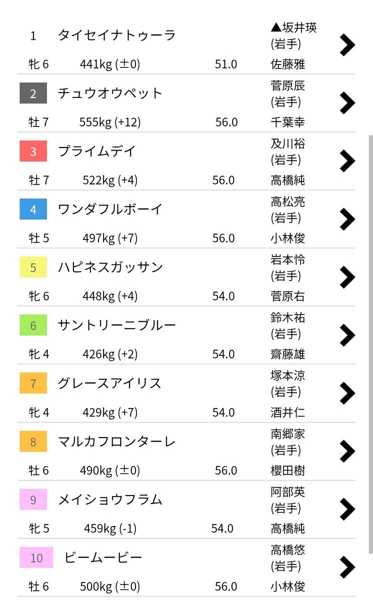Click arrow icon for グレースアイリス
This screenshot has height=600, width=373.
pos(347,393)
